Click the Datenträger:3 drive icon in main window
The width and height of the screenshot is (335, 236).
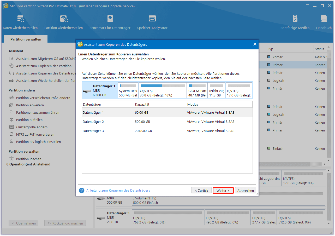click(x=101, y=218)
